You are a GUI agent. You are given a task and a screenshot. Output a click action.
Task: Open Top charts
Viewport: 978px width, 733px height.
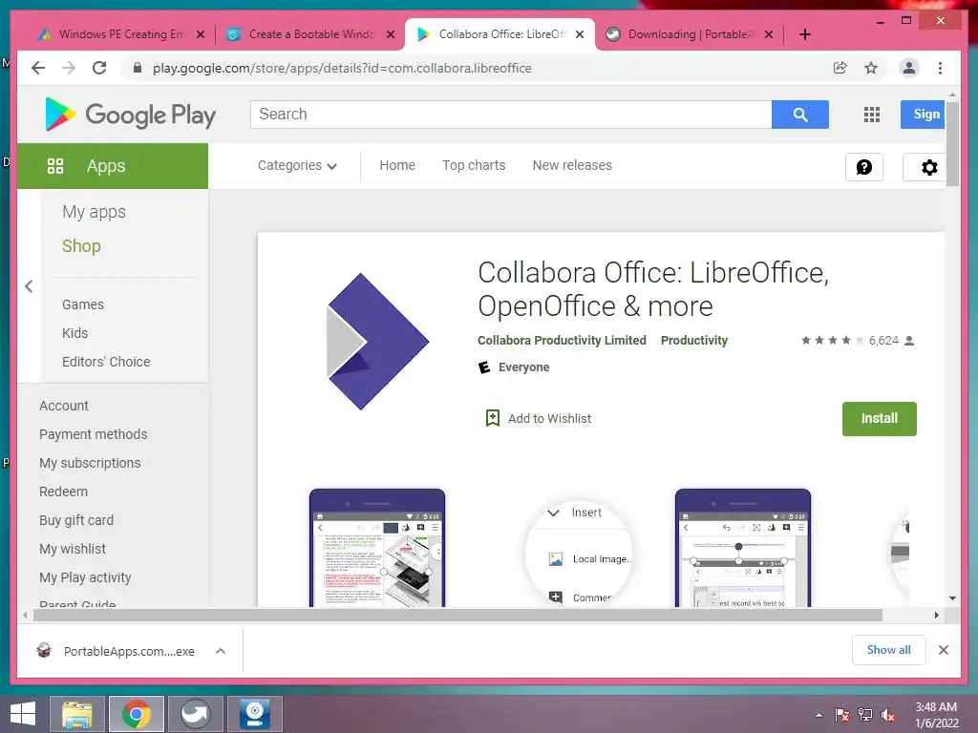point(474,165)
